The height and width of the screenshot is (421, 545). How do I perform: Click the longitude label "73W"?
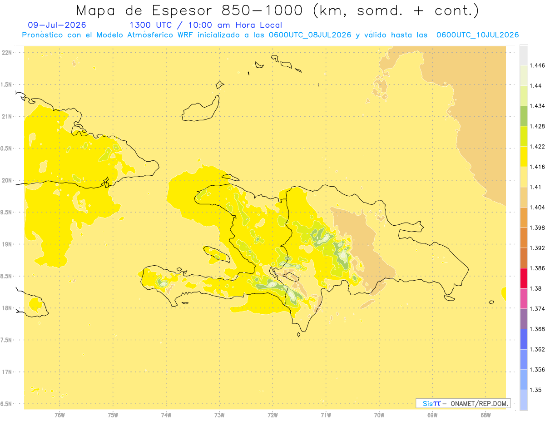pos(219,415)
